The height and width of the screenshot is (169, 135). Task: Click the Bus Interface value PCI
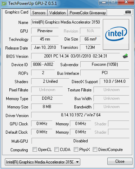[105, 73]
